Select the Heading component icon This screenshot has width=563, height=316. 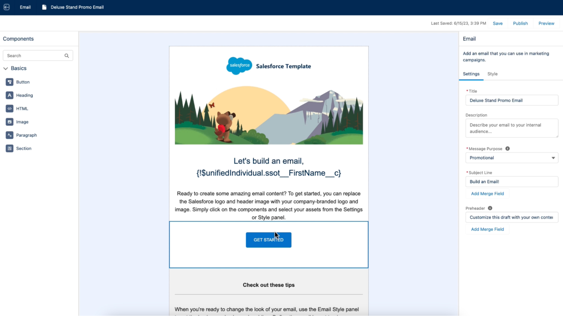click(x=10, y=95)
